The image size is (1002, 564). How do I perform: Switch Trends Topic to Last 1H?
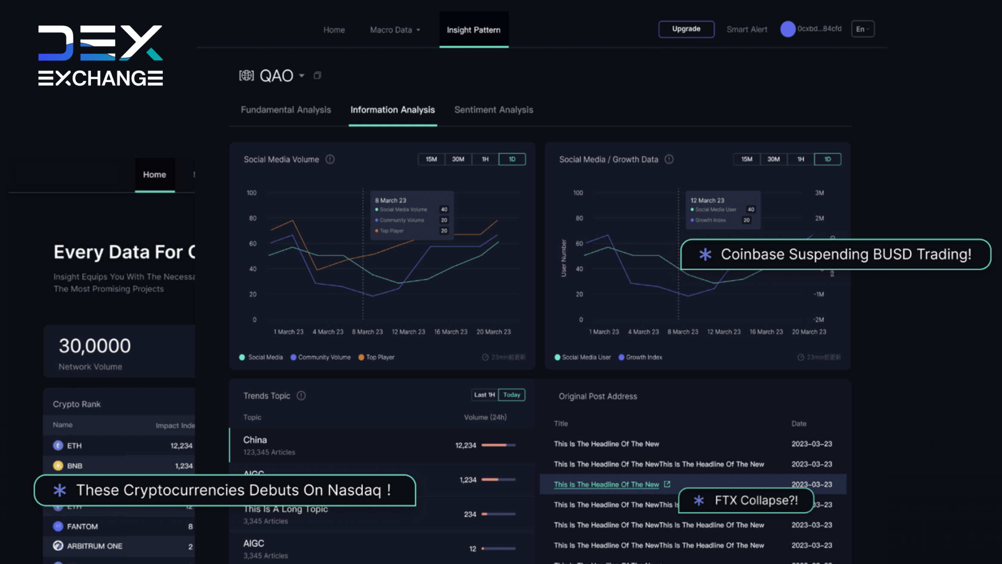coord(484,395)
